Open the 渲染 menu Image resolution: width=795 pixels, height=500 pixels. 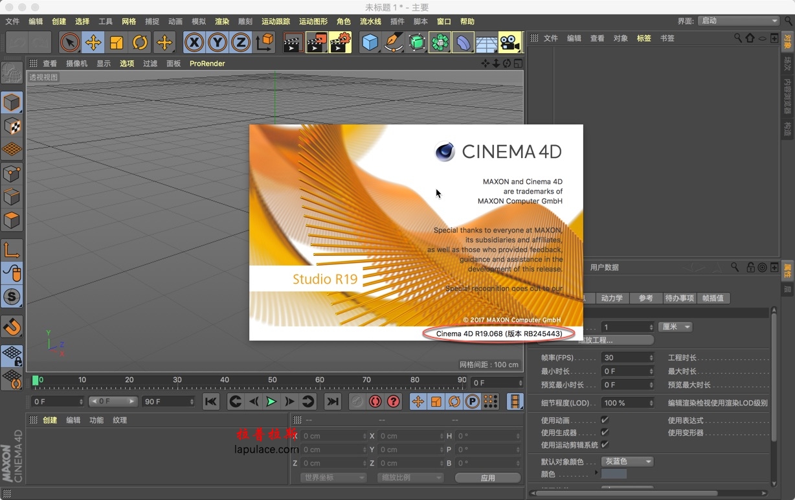coord(222,21)
